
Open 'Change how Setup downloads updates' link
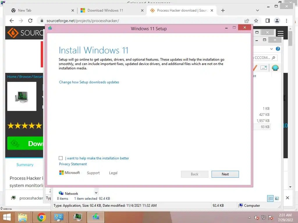click(x=89, y=82)
